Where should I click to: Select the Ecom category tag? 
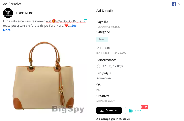pyautogui.click(x=102, y=39)
